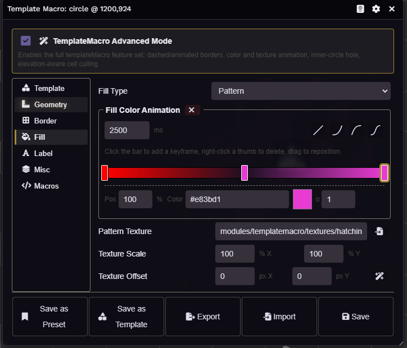Edit the keyframe Pos field

pos(135,199)
